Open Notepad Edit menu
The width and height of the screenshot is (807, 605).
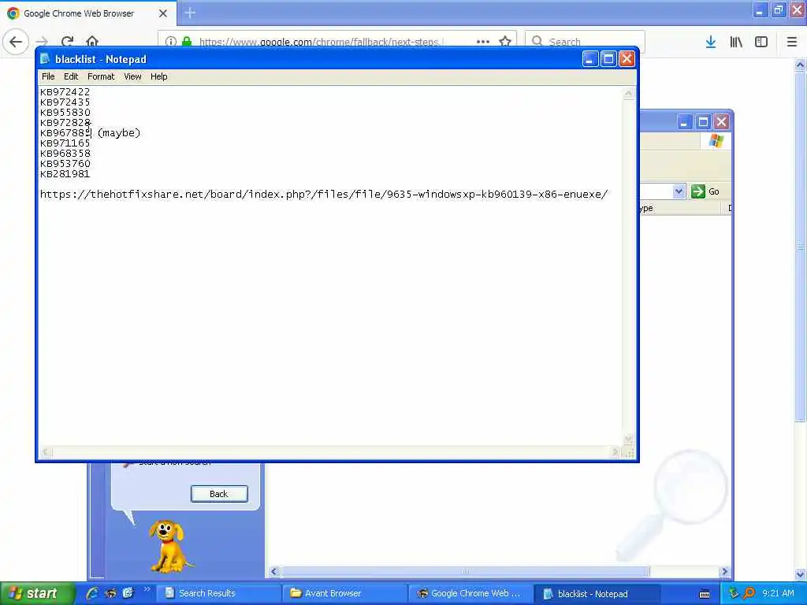pyautogui.click(x=71, y=76)
